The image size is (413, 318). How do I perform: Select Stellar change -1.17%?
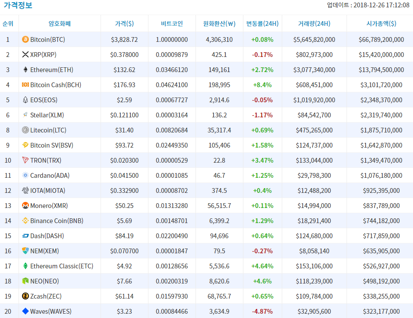pyautogui.click(x=262, y=115)
